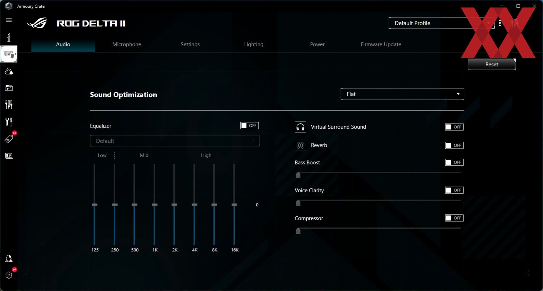Turn on the Compressor toggle
Viewport: 543px width, 291px height.
point(454,218)
